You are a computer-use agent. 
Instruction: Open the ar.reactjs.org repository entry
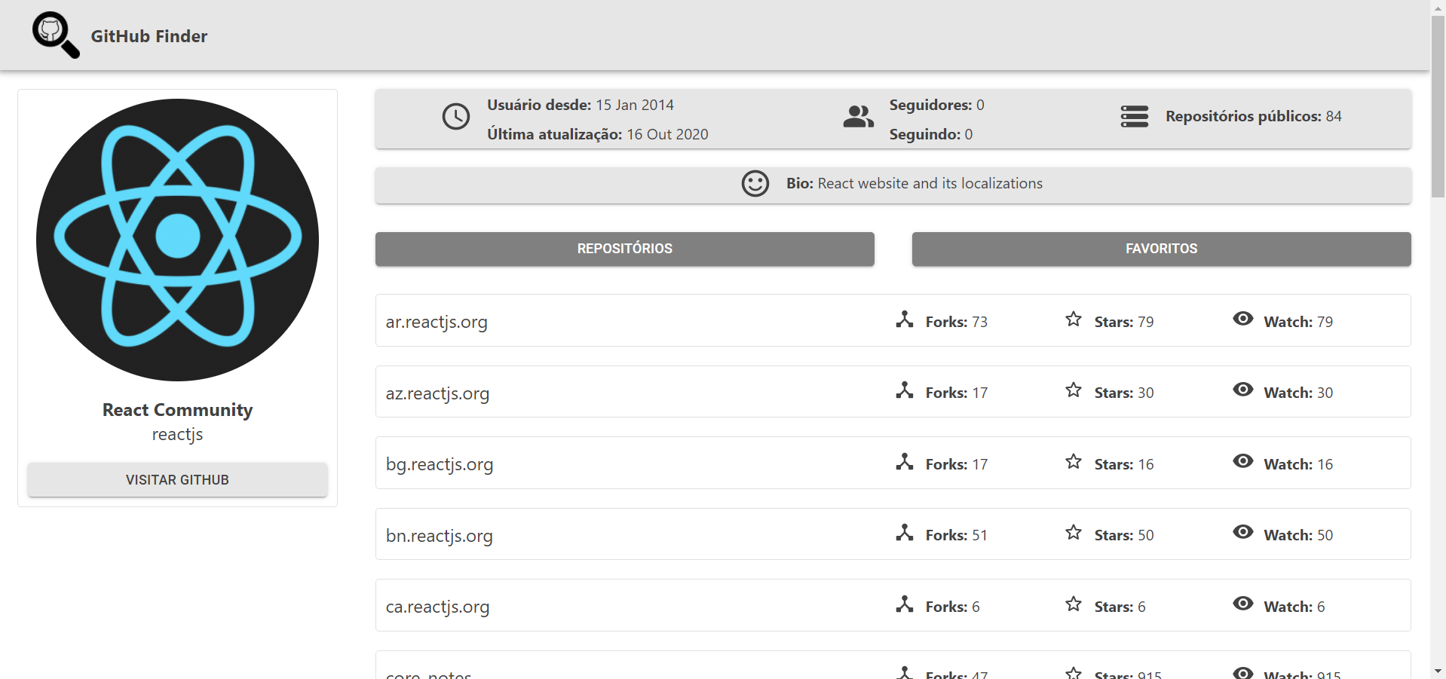coord(436,321)
